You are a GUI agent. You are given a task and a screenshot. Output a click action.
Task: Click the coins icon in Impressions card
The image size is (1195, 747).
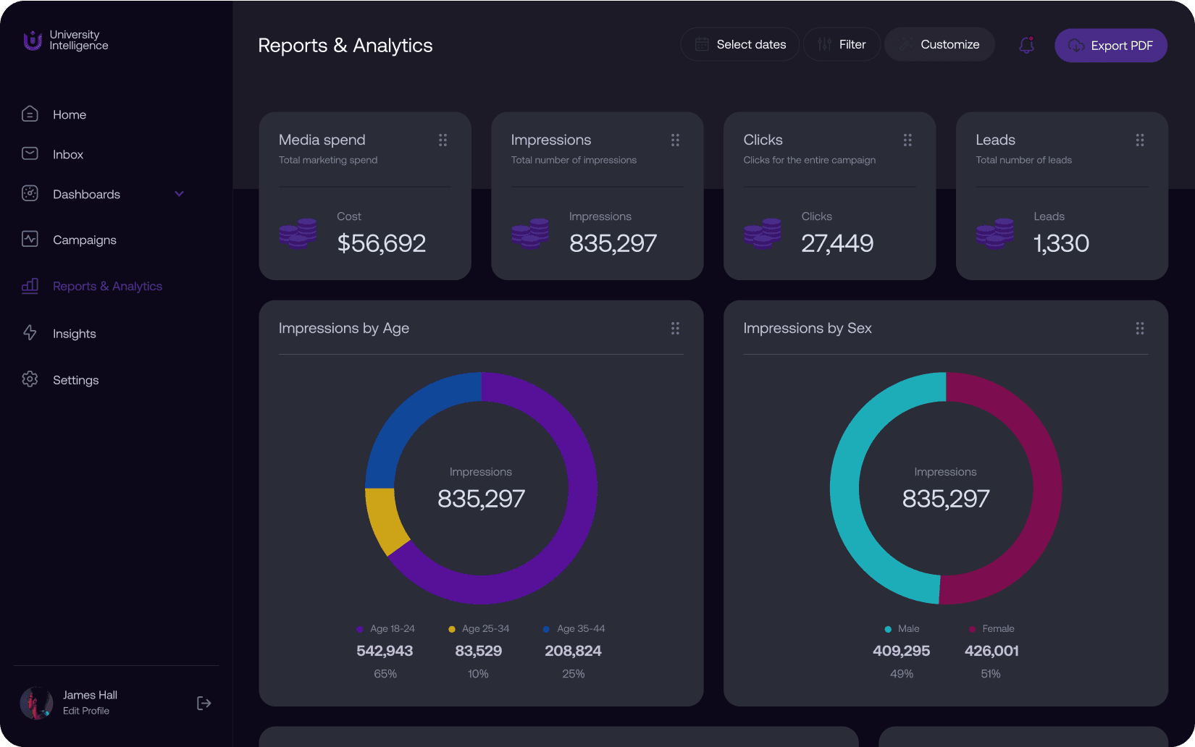point(530,233)
